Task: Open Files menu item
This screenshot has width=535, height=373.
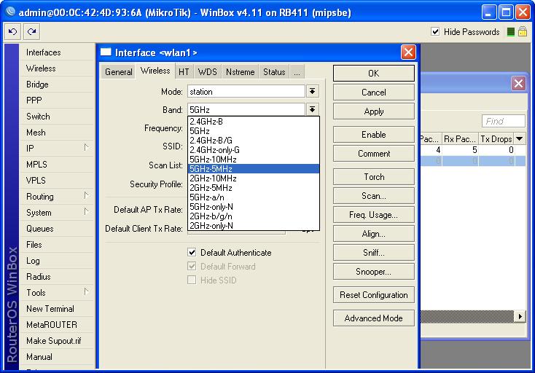Action: (57, 245)
